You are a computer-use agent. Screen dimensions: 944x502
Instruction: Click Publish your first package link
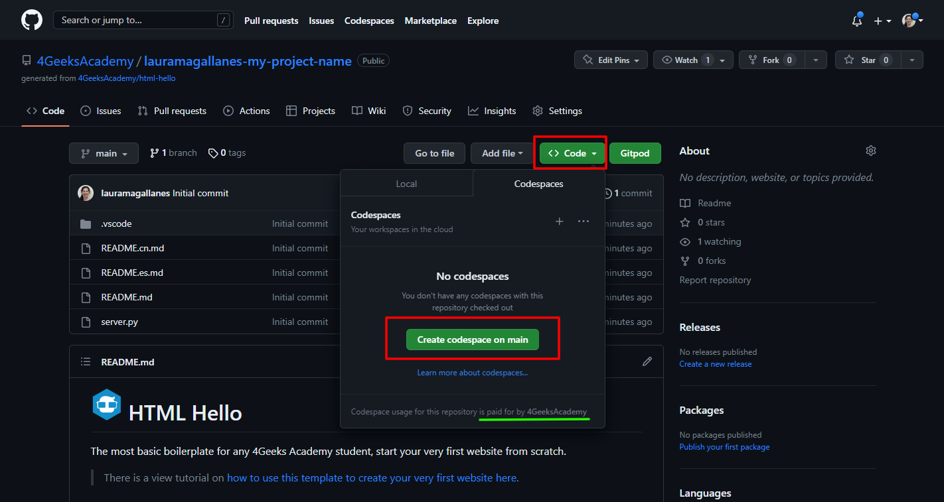point(724,447)
